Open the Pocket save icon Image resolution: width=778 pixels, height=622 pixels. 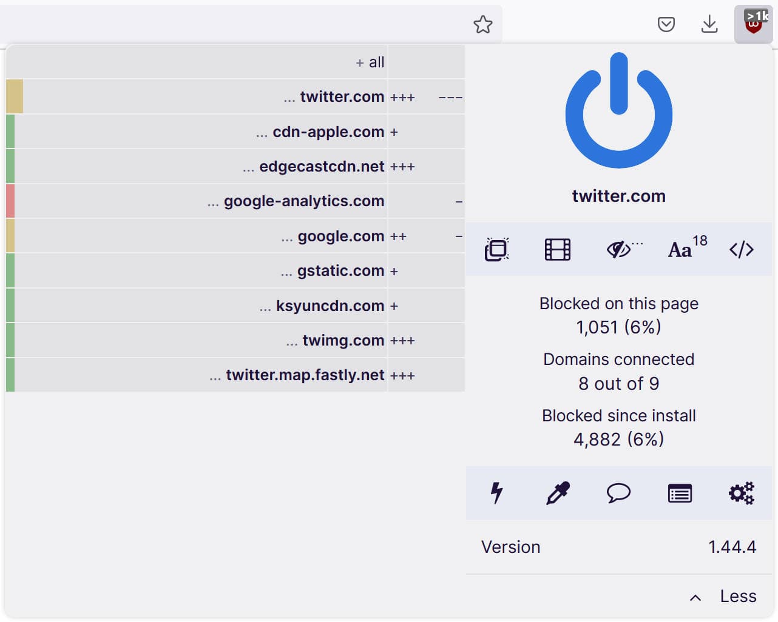coord(666,24)
